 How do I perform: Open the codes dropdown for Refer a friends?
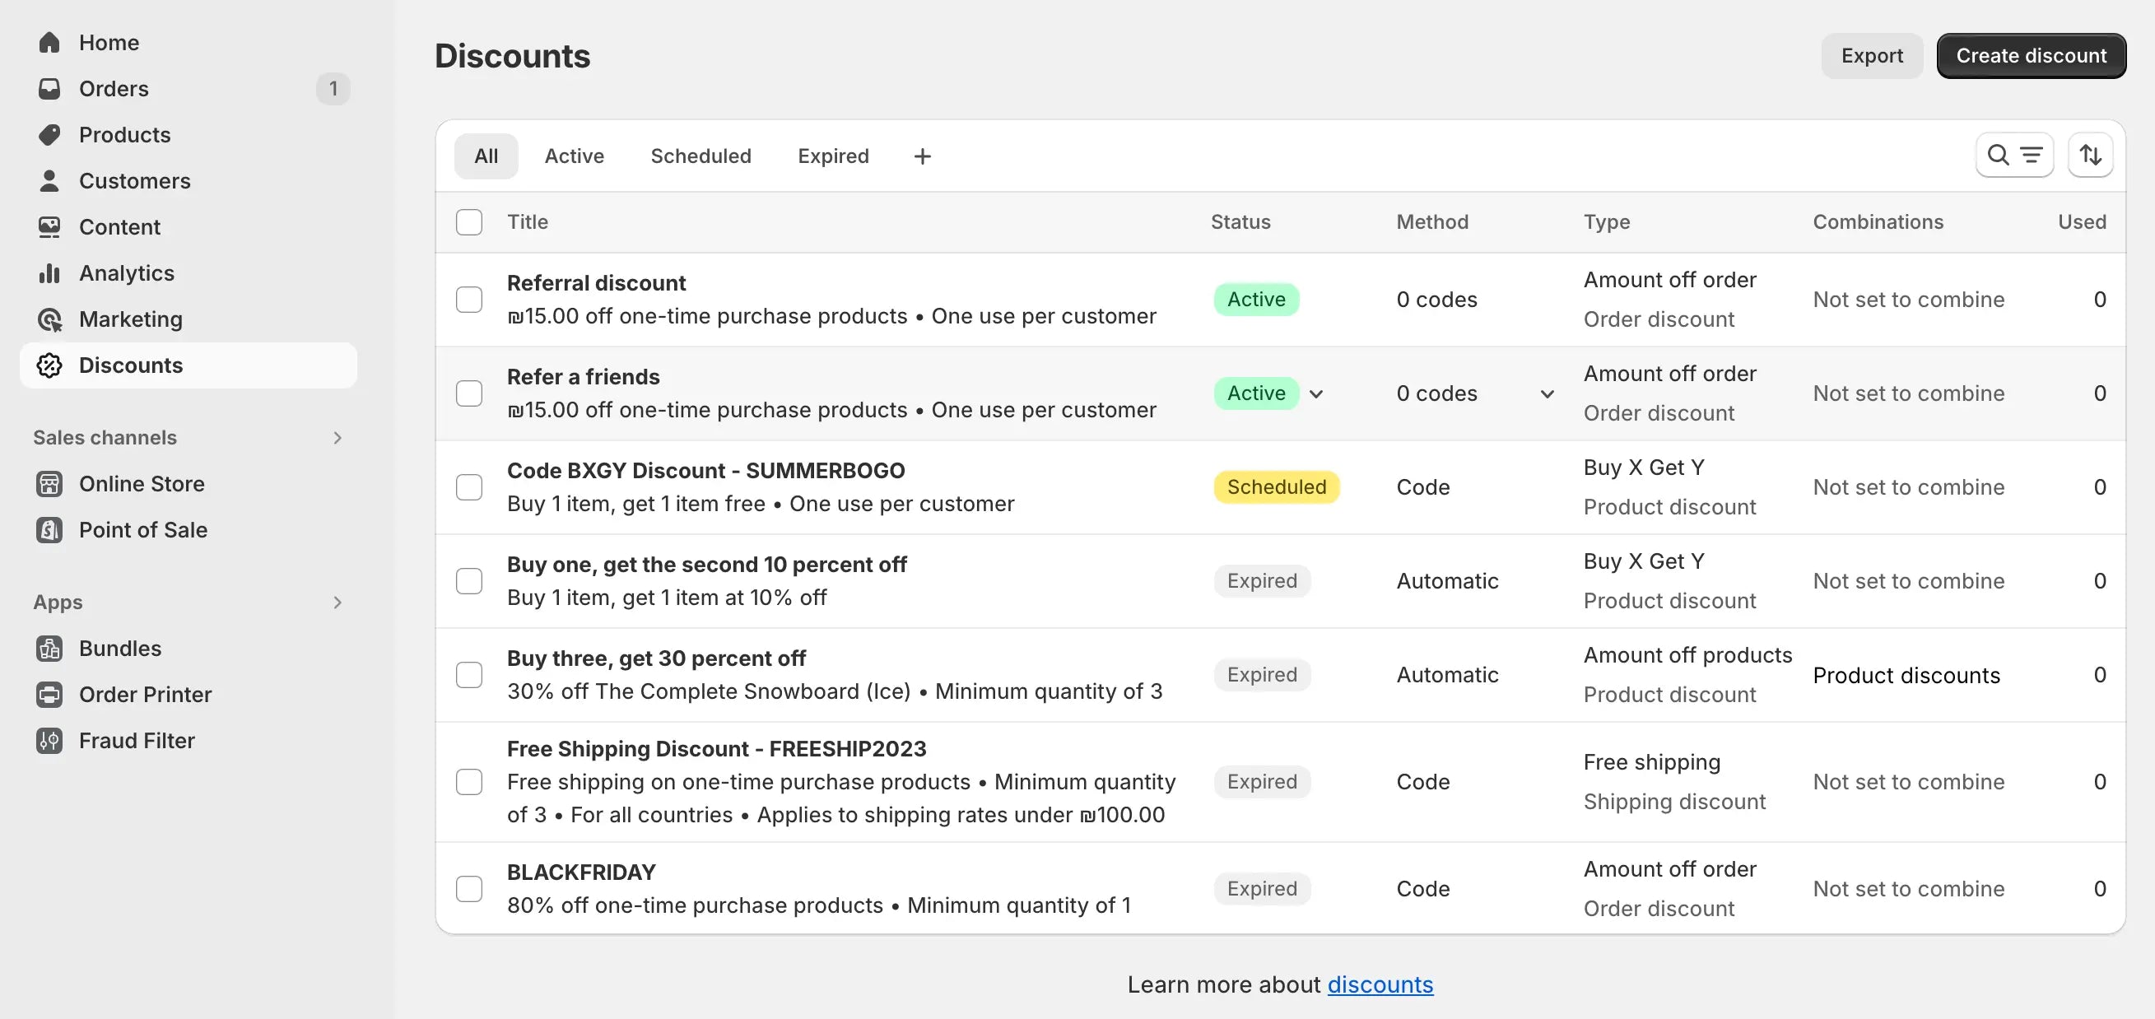(x=1546, y=393)
